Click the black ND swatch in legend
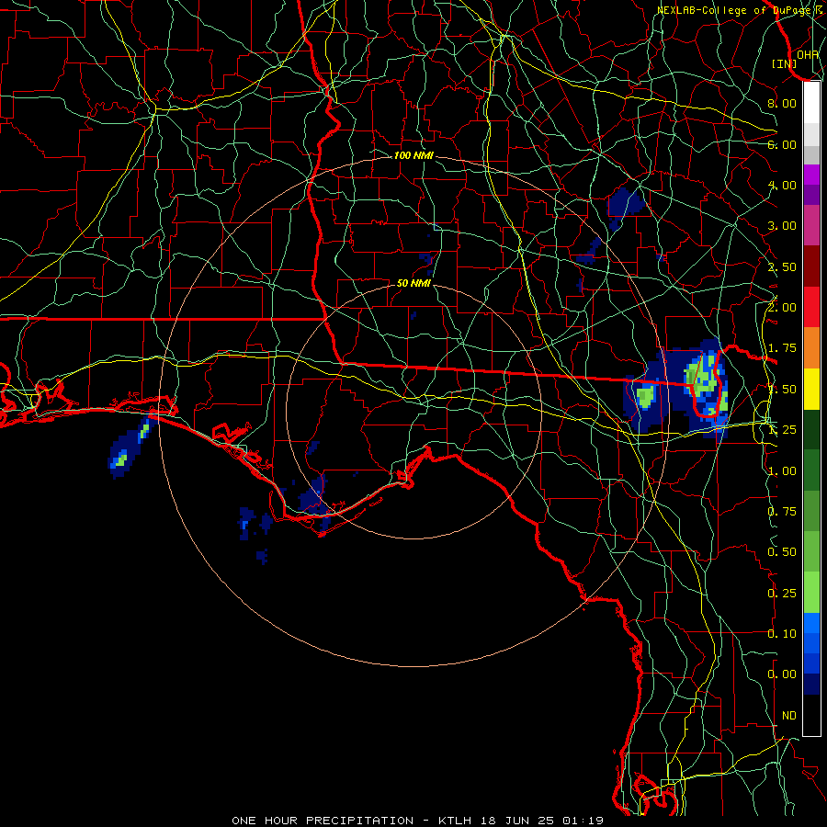 tap(811, 715)
